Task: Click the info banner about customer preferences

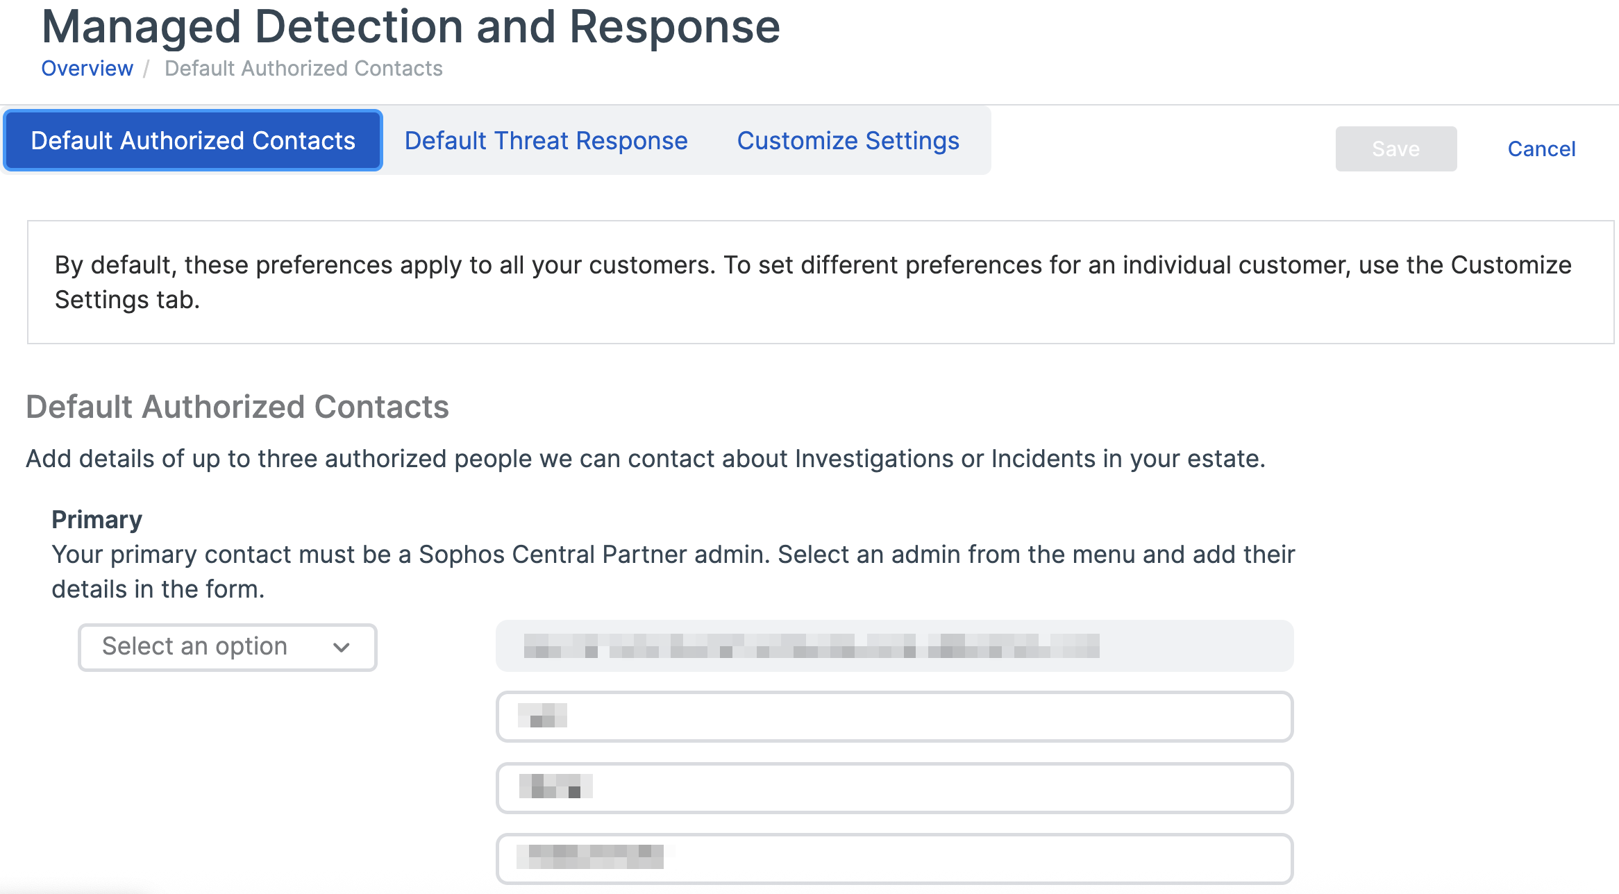Action: [819, 282]
